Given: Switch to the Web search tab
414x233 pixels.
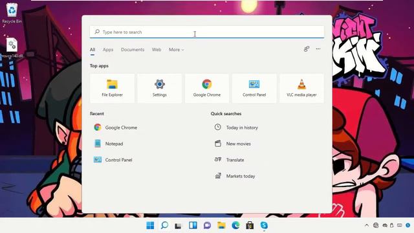Looking at the screenshot, I should (157, 50).
